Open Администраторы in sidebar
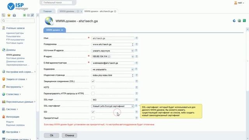The image size is (249, 140). coord(15,33)
